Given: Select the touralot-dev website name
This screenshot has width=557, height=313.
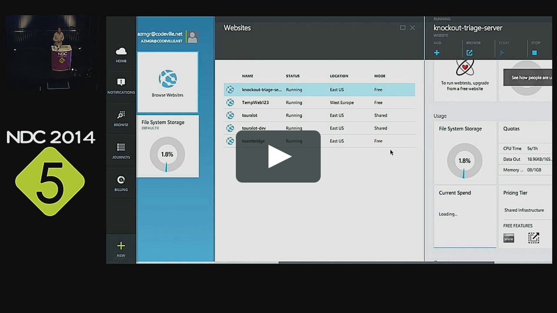Looking at the screenshot, I should point(254,128).
